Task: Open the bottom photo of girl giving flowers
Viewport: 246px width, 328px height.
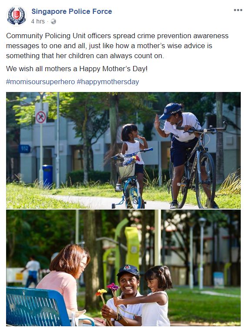Action: 123,268
